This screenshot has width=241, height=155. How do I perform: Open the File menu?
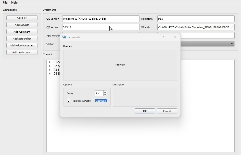coord(5,3)
